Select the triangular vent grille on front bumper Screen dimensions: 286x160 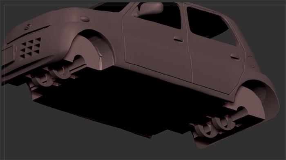(x=30, y=48)
